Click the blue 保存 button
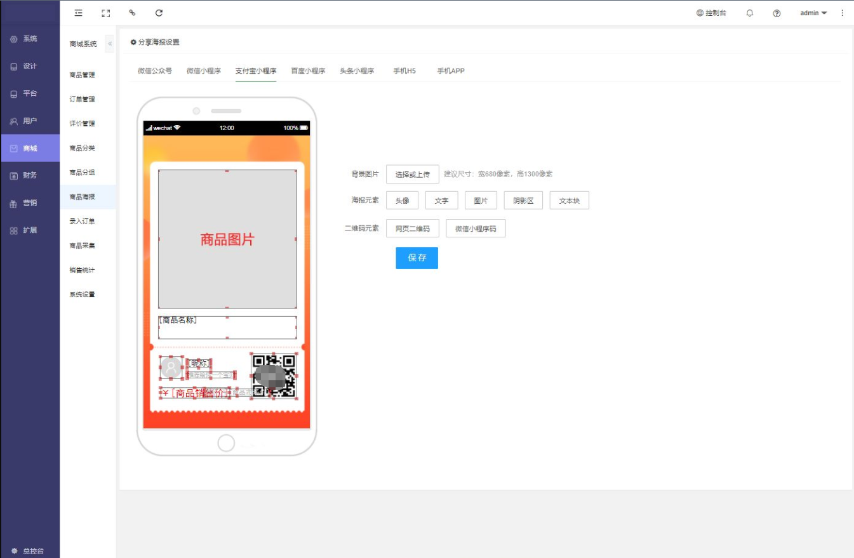 click(417, 258)
